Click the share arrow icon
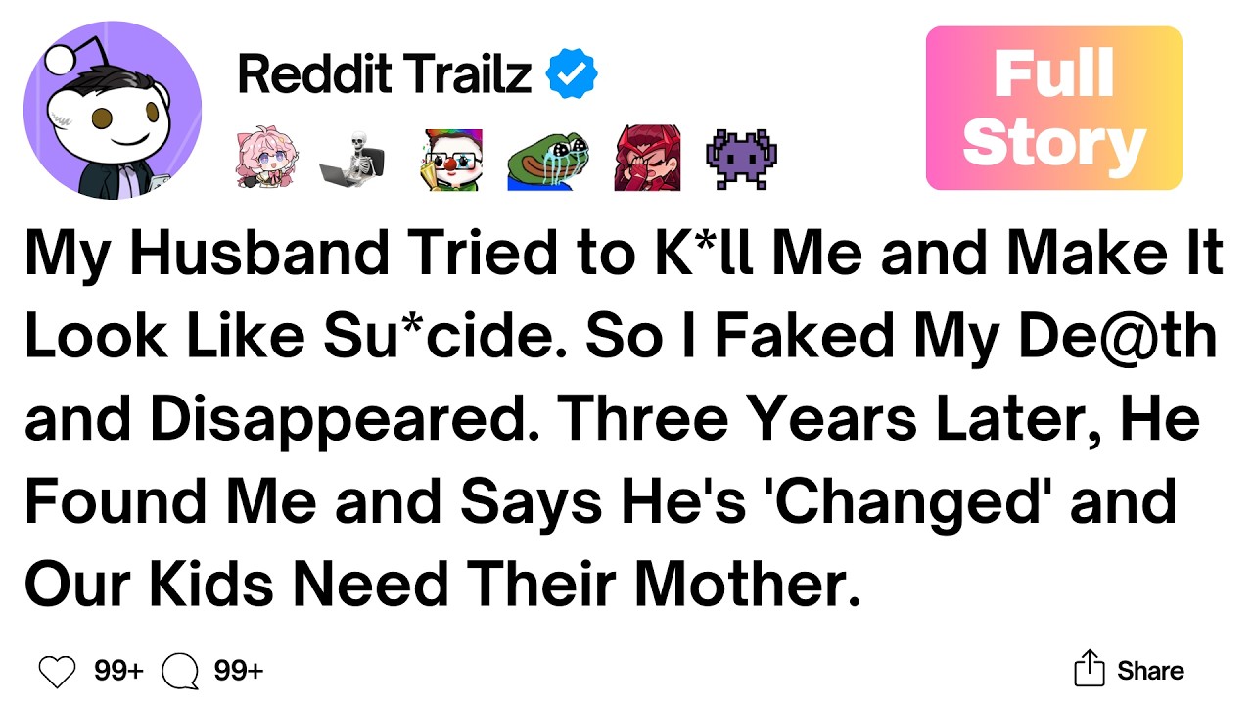 point(1090,670)
